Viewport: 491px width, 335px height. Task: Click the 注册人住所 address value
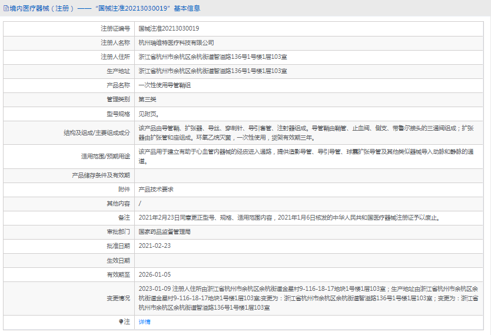click(213, 57)
